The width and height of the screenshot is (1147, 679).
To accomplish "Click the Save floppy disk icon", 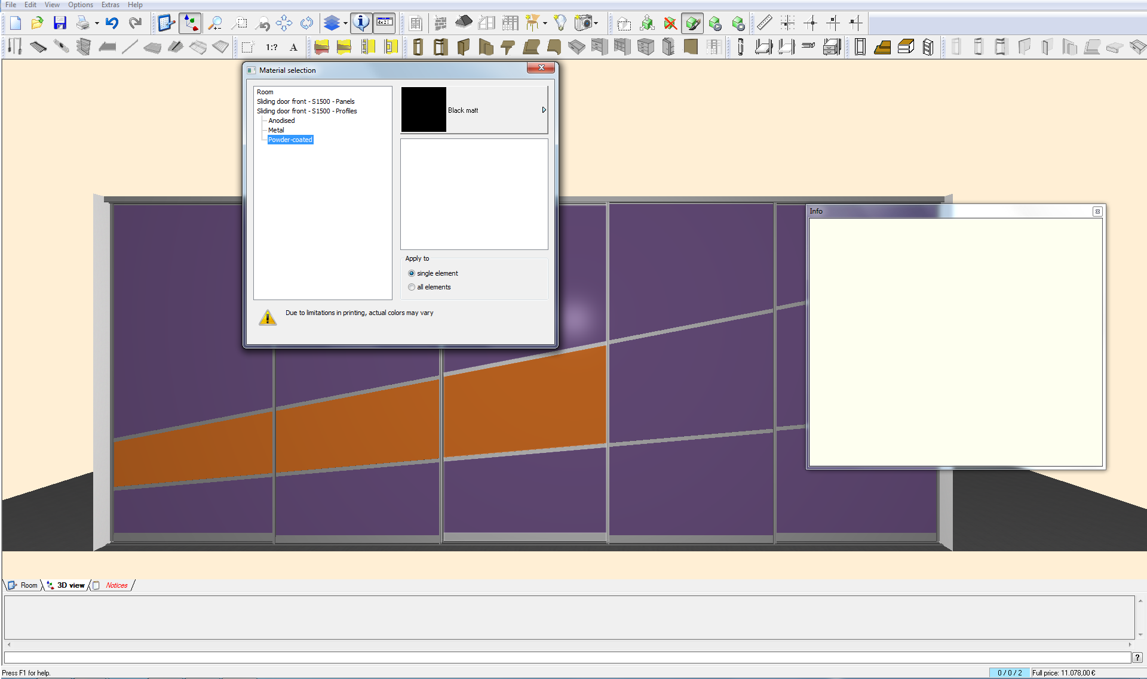I will 60,23.
